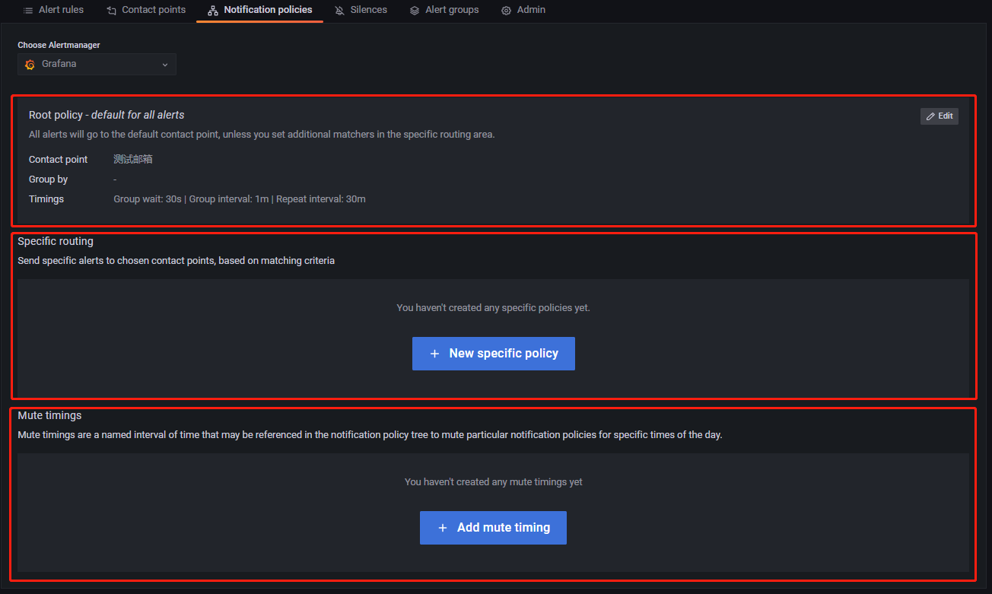This screenshot has height=594, width=992.
Task: Go to the Alert groups tab
Action: 452,10
